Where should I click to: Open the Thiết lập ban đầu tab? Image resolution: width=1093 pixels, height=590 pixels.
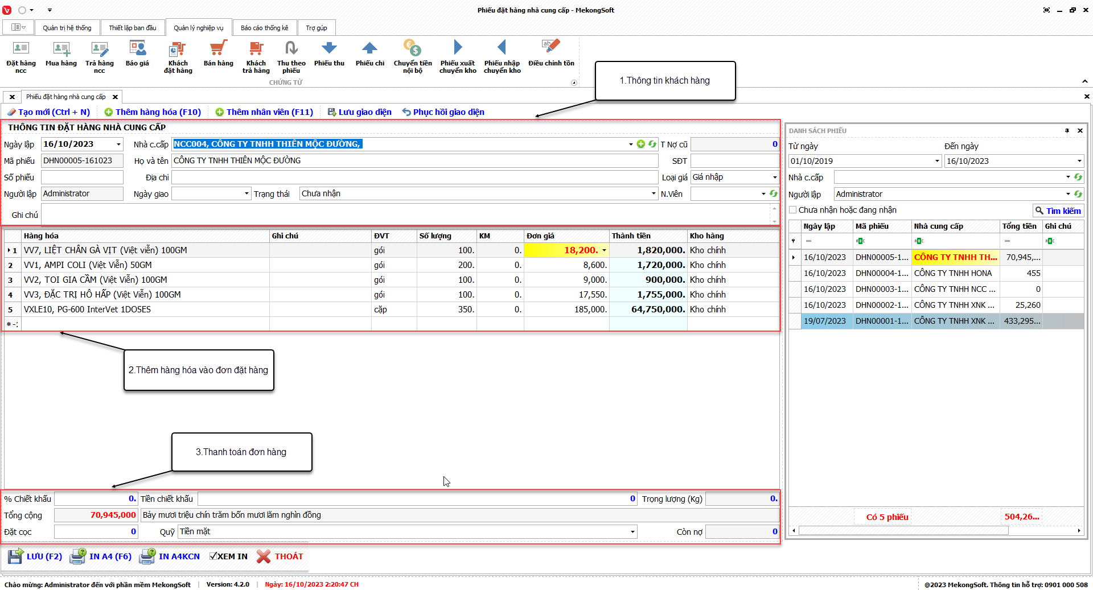click(132, 28)
